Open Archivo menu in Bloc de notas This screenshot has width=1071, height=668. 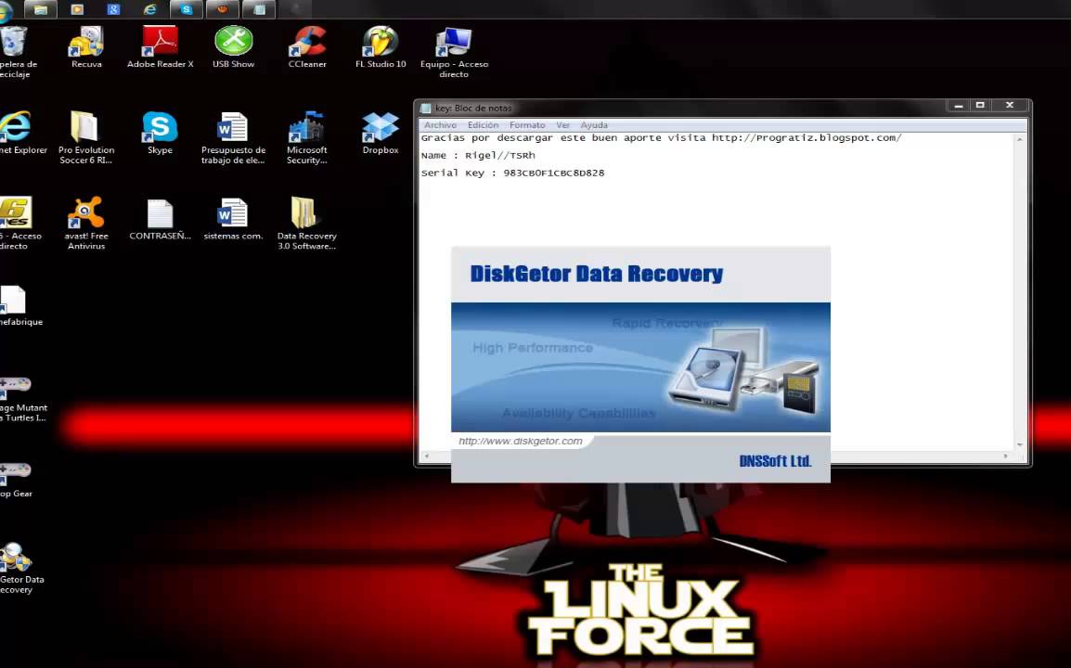tap(440, 125)
